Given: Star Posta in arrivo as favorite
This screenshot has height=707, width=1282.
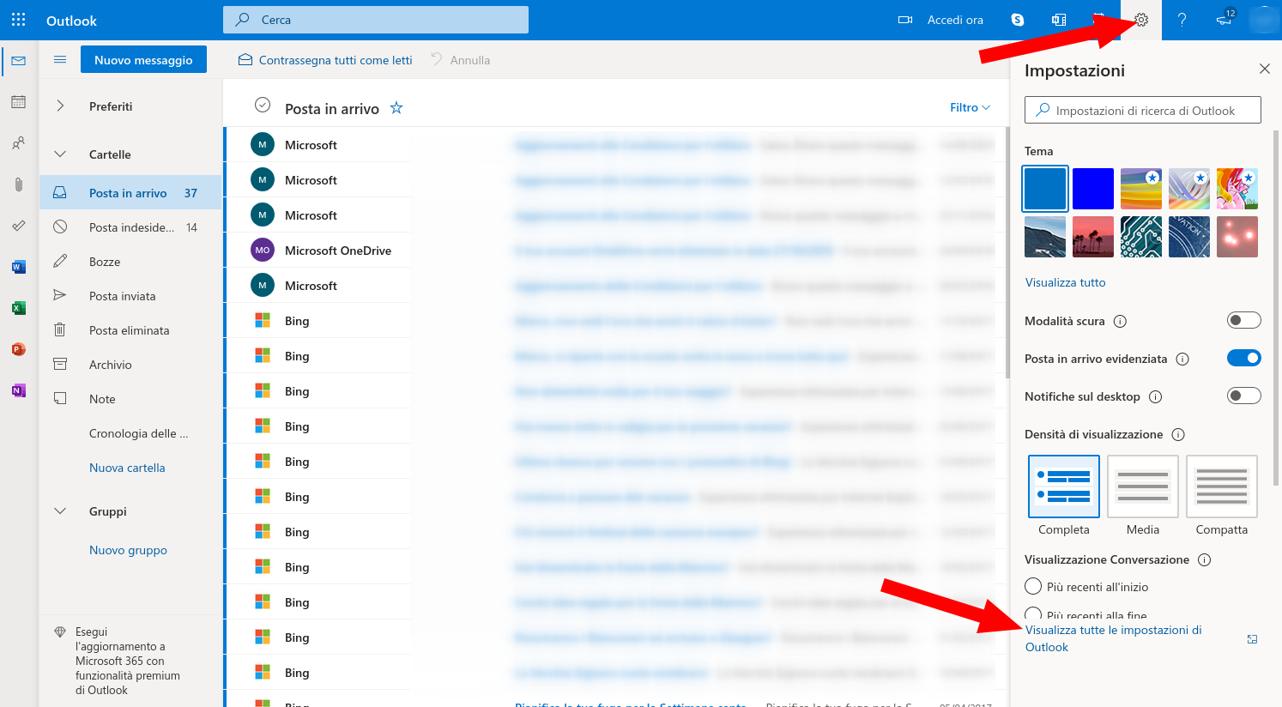Looking at the screenshot, I should (x=396, y=108).
